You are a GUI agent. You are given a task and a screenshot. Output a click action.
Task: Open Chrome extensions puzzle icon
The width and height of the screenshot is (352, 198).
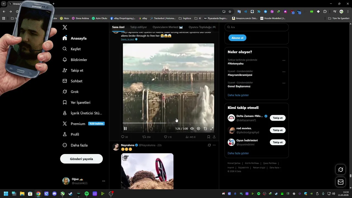[x=325, y=12]
